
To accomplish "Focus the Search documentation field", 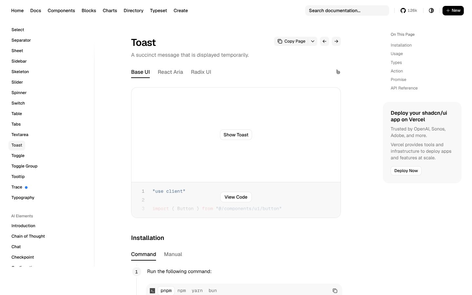I will (x=347, y=10).
